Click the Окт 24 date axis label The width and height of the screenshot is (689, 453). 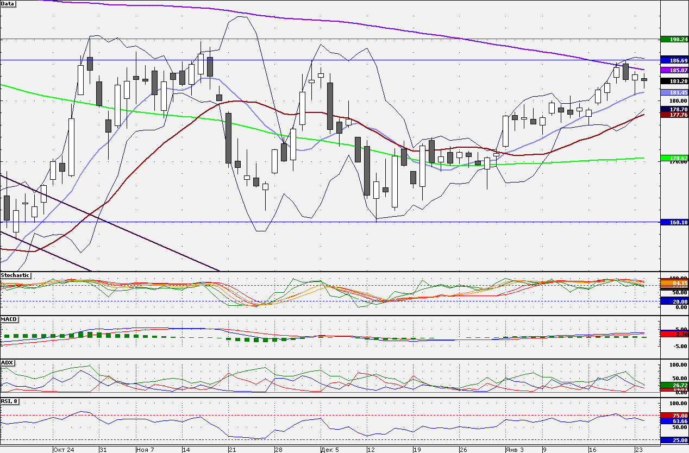(64, 450)
